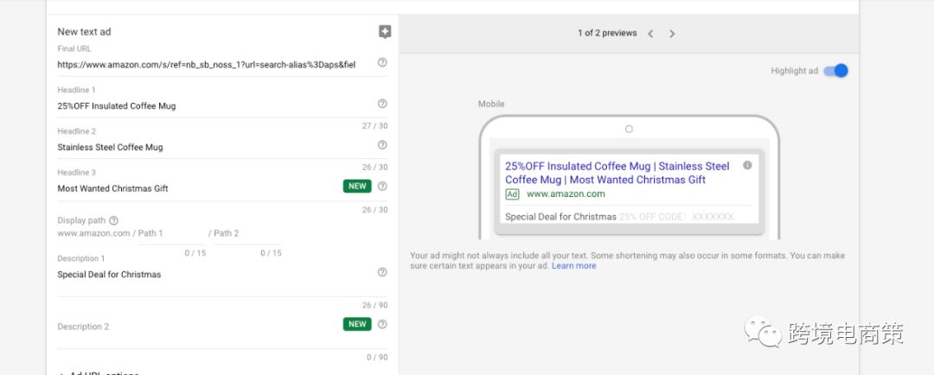Screen dimensions: 934x375
Task: Click the feedback icon beside New text ad
Action: pyautogui.click(x=385, y=32)
